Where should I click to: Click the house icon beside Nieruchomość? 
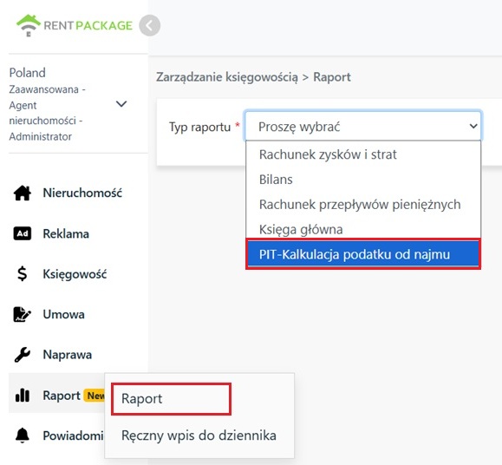(x=23, y=193)
